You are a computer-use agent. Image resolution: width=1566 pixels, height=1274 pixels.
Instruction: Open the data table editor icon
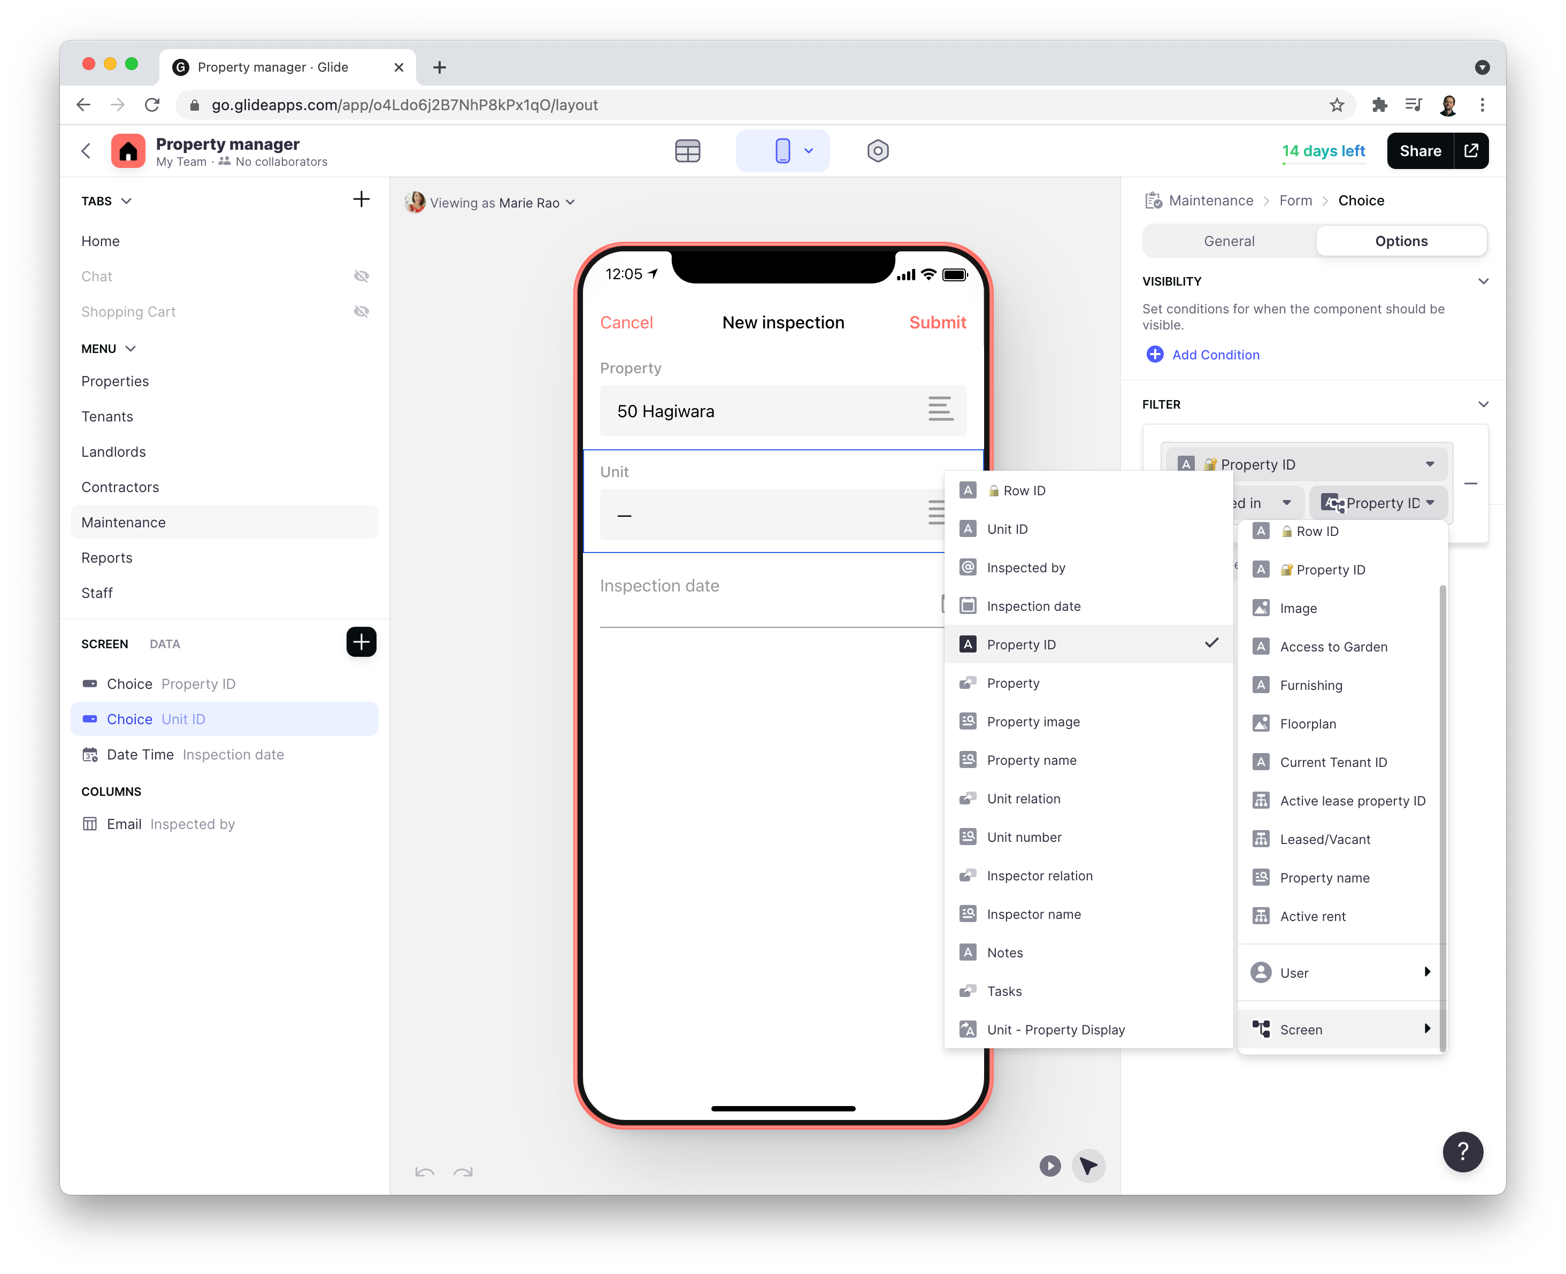[687, 151]
